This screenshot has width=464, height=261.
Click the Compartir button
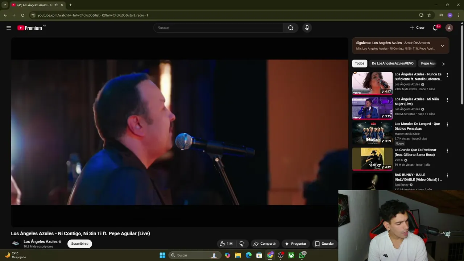265,244
